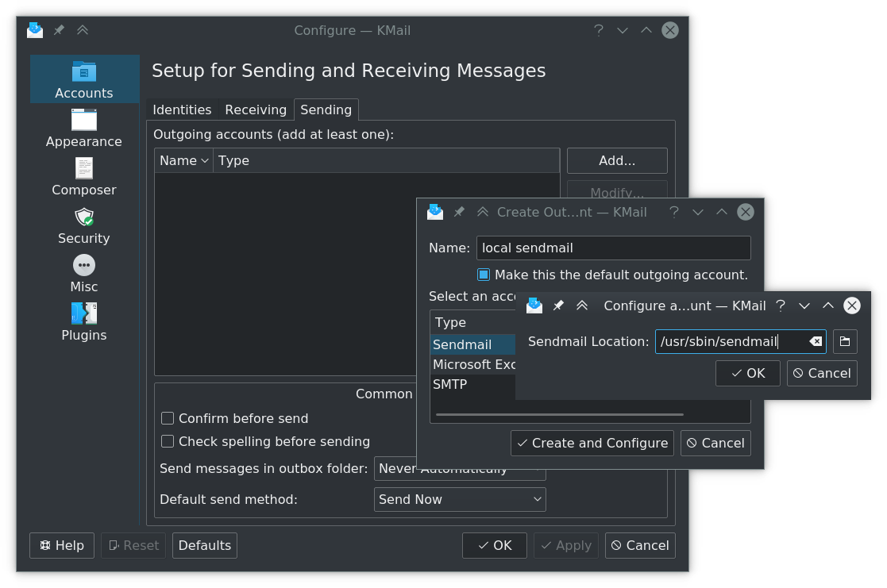Click the horizontal scrollbar in the account type list
Screen dimensions: 887x588
[560, 414]
